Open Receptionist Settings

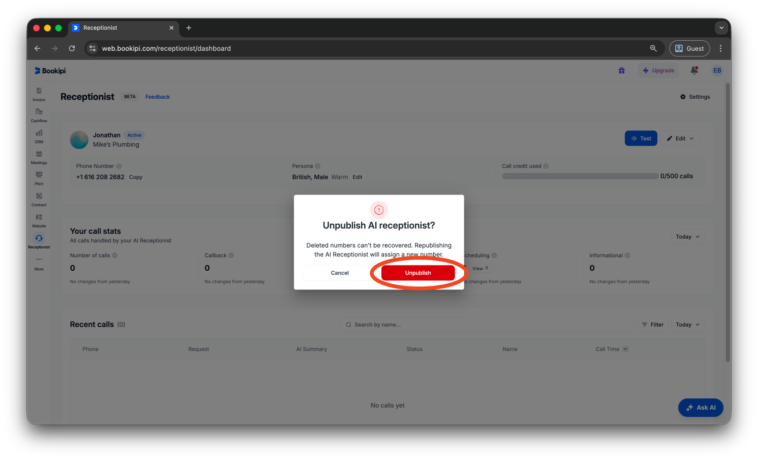pos(695,97)
